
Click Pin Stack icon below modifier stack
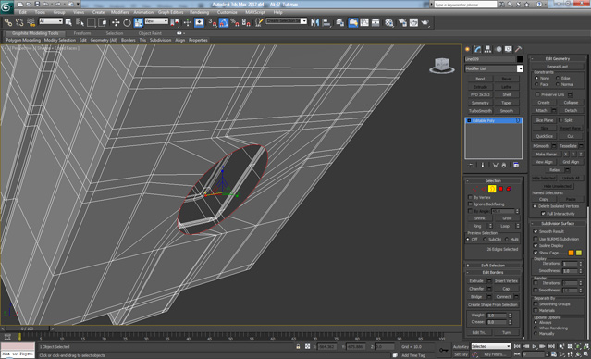tap(471, 166)
